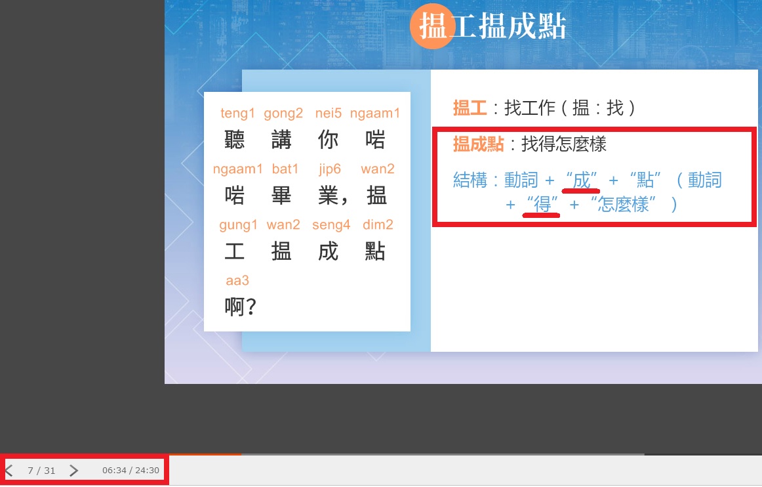Click the red-underlined “得” character
Image resolution: width=762 pixels, height=487 pixels.
[542, 205]
